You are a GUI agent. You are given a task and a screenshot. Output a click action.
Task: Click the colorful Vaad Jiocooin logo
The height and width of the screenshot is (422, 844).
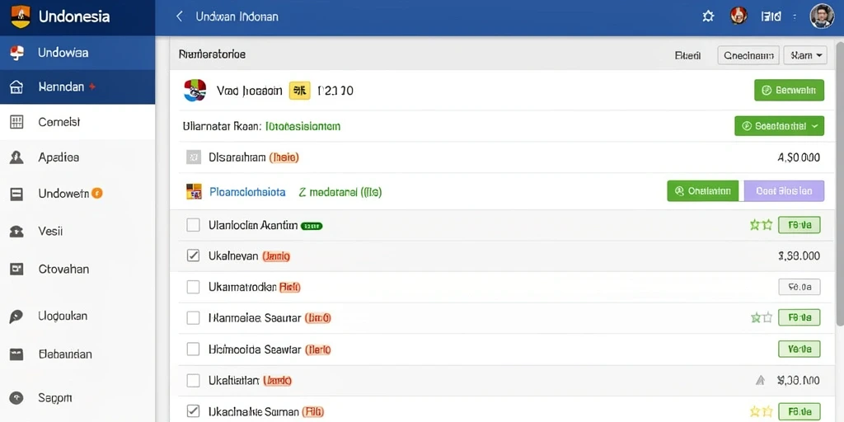pyautogui.click(x=195, y=91)
